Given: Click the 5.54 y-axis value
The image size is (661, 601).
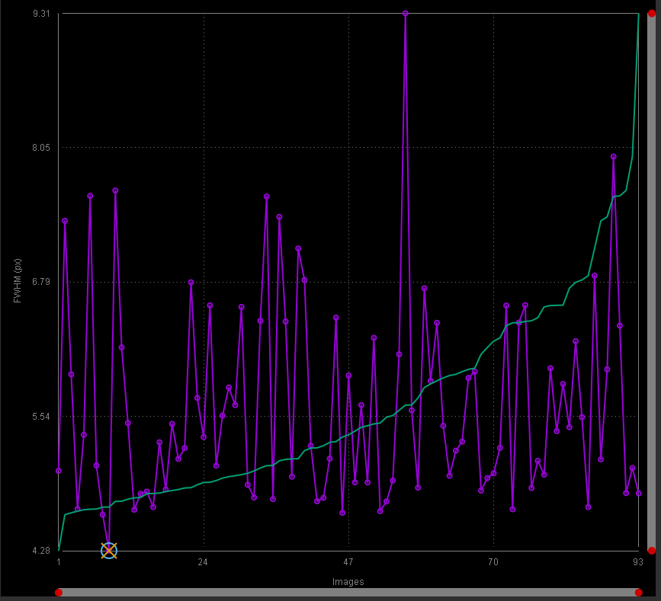Looking at the screenshot, I should [41, 416].
